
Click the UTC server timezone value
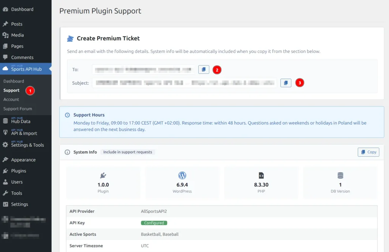coord(145,246)
